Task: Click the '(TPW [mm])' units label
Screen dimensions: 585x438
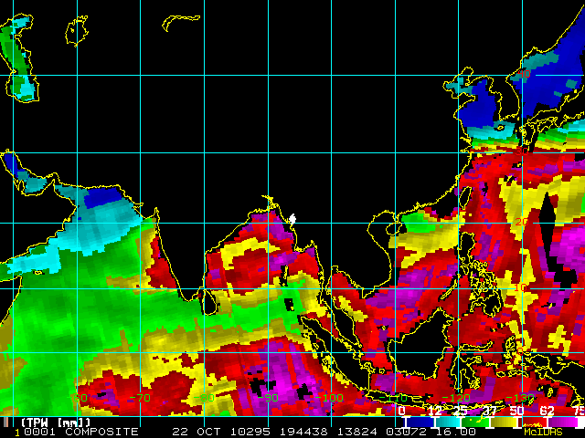Action: 56,422
